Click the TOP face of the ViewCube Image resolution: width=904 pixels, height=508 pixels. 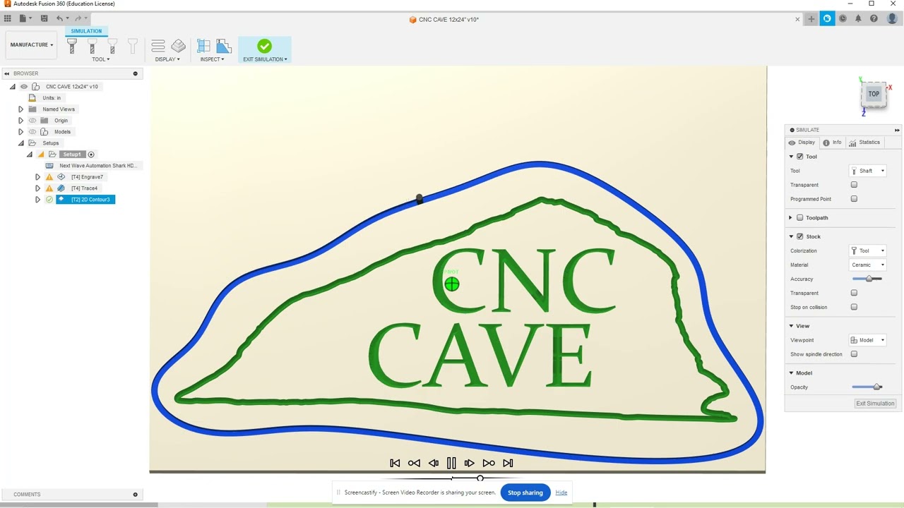[x=874, y=94]
